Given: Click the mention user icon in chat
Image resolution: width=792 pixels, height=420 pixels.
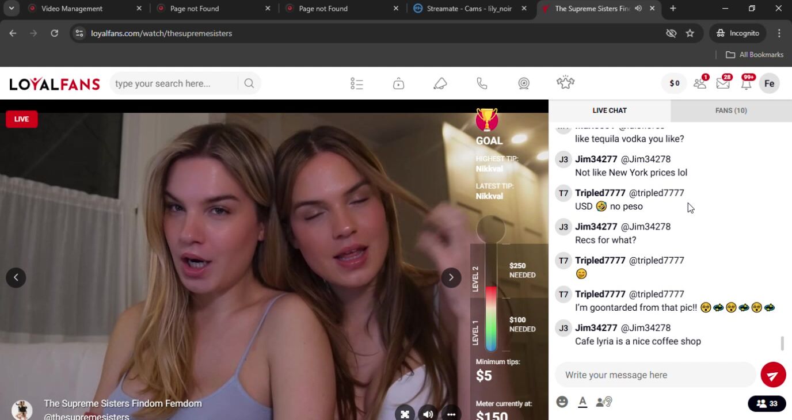Looking at the screenshot, I should click(x=604, y=402).
